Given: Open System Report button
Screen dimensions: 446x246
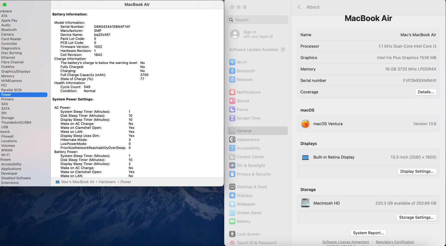Looking at the screenshot, I should click(x=368, y=233).
